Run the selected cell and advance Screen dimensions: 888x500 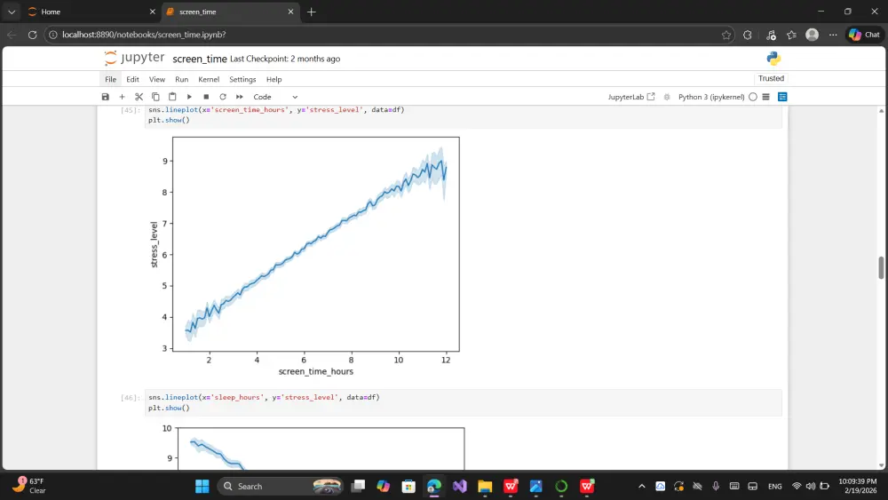click(x=189, y=97)
